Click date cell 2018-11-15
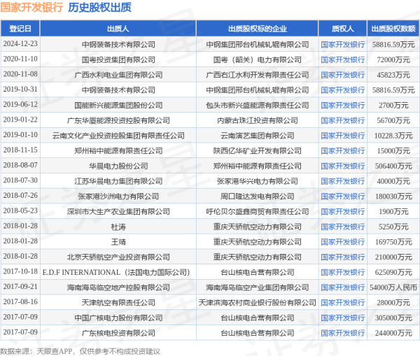 pyautogui.click(x=20, y=150)
